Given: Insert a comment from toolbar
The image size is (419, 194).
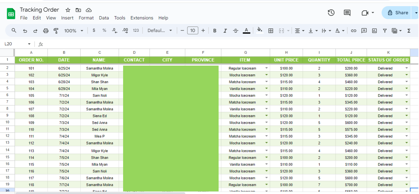Looking at the screenshot, I should [x=364, y=31].
